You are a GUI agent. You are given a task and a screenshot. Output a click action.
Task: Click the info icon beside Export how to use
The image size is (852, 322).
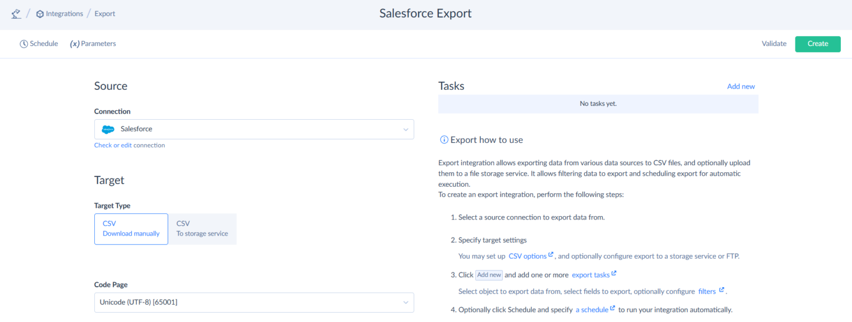444,140
